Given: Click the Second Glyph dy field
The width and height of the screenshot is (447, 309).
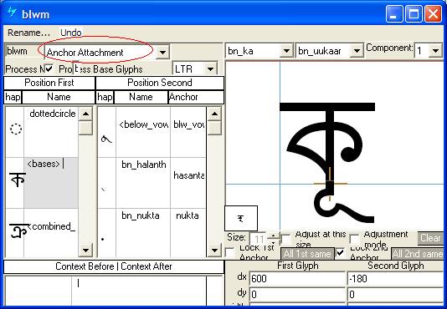Looking at the screenshot, I should pos(395,295).
